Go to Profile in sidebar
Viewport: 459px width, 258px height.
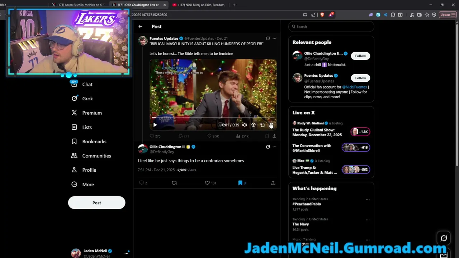point(84,170)
